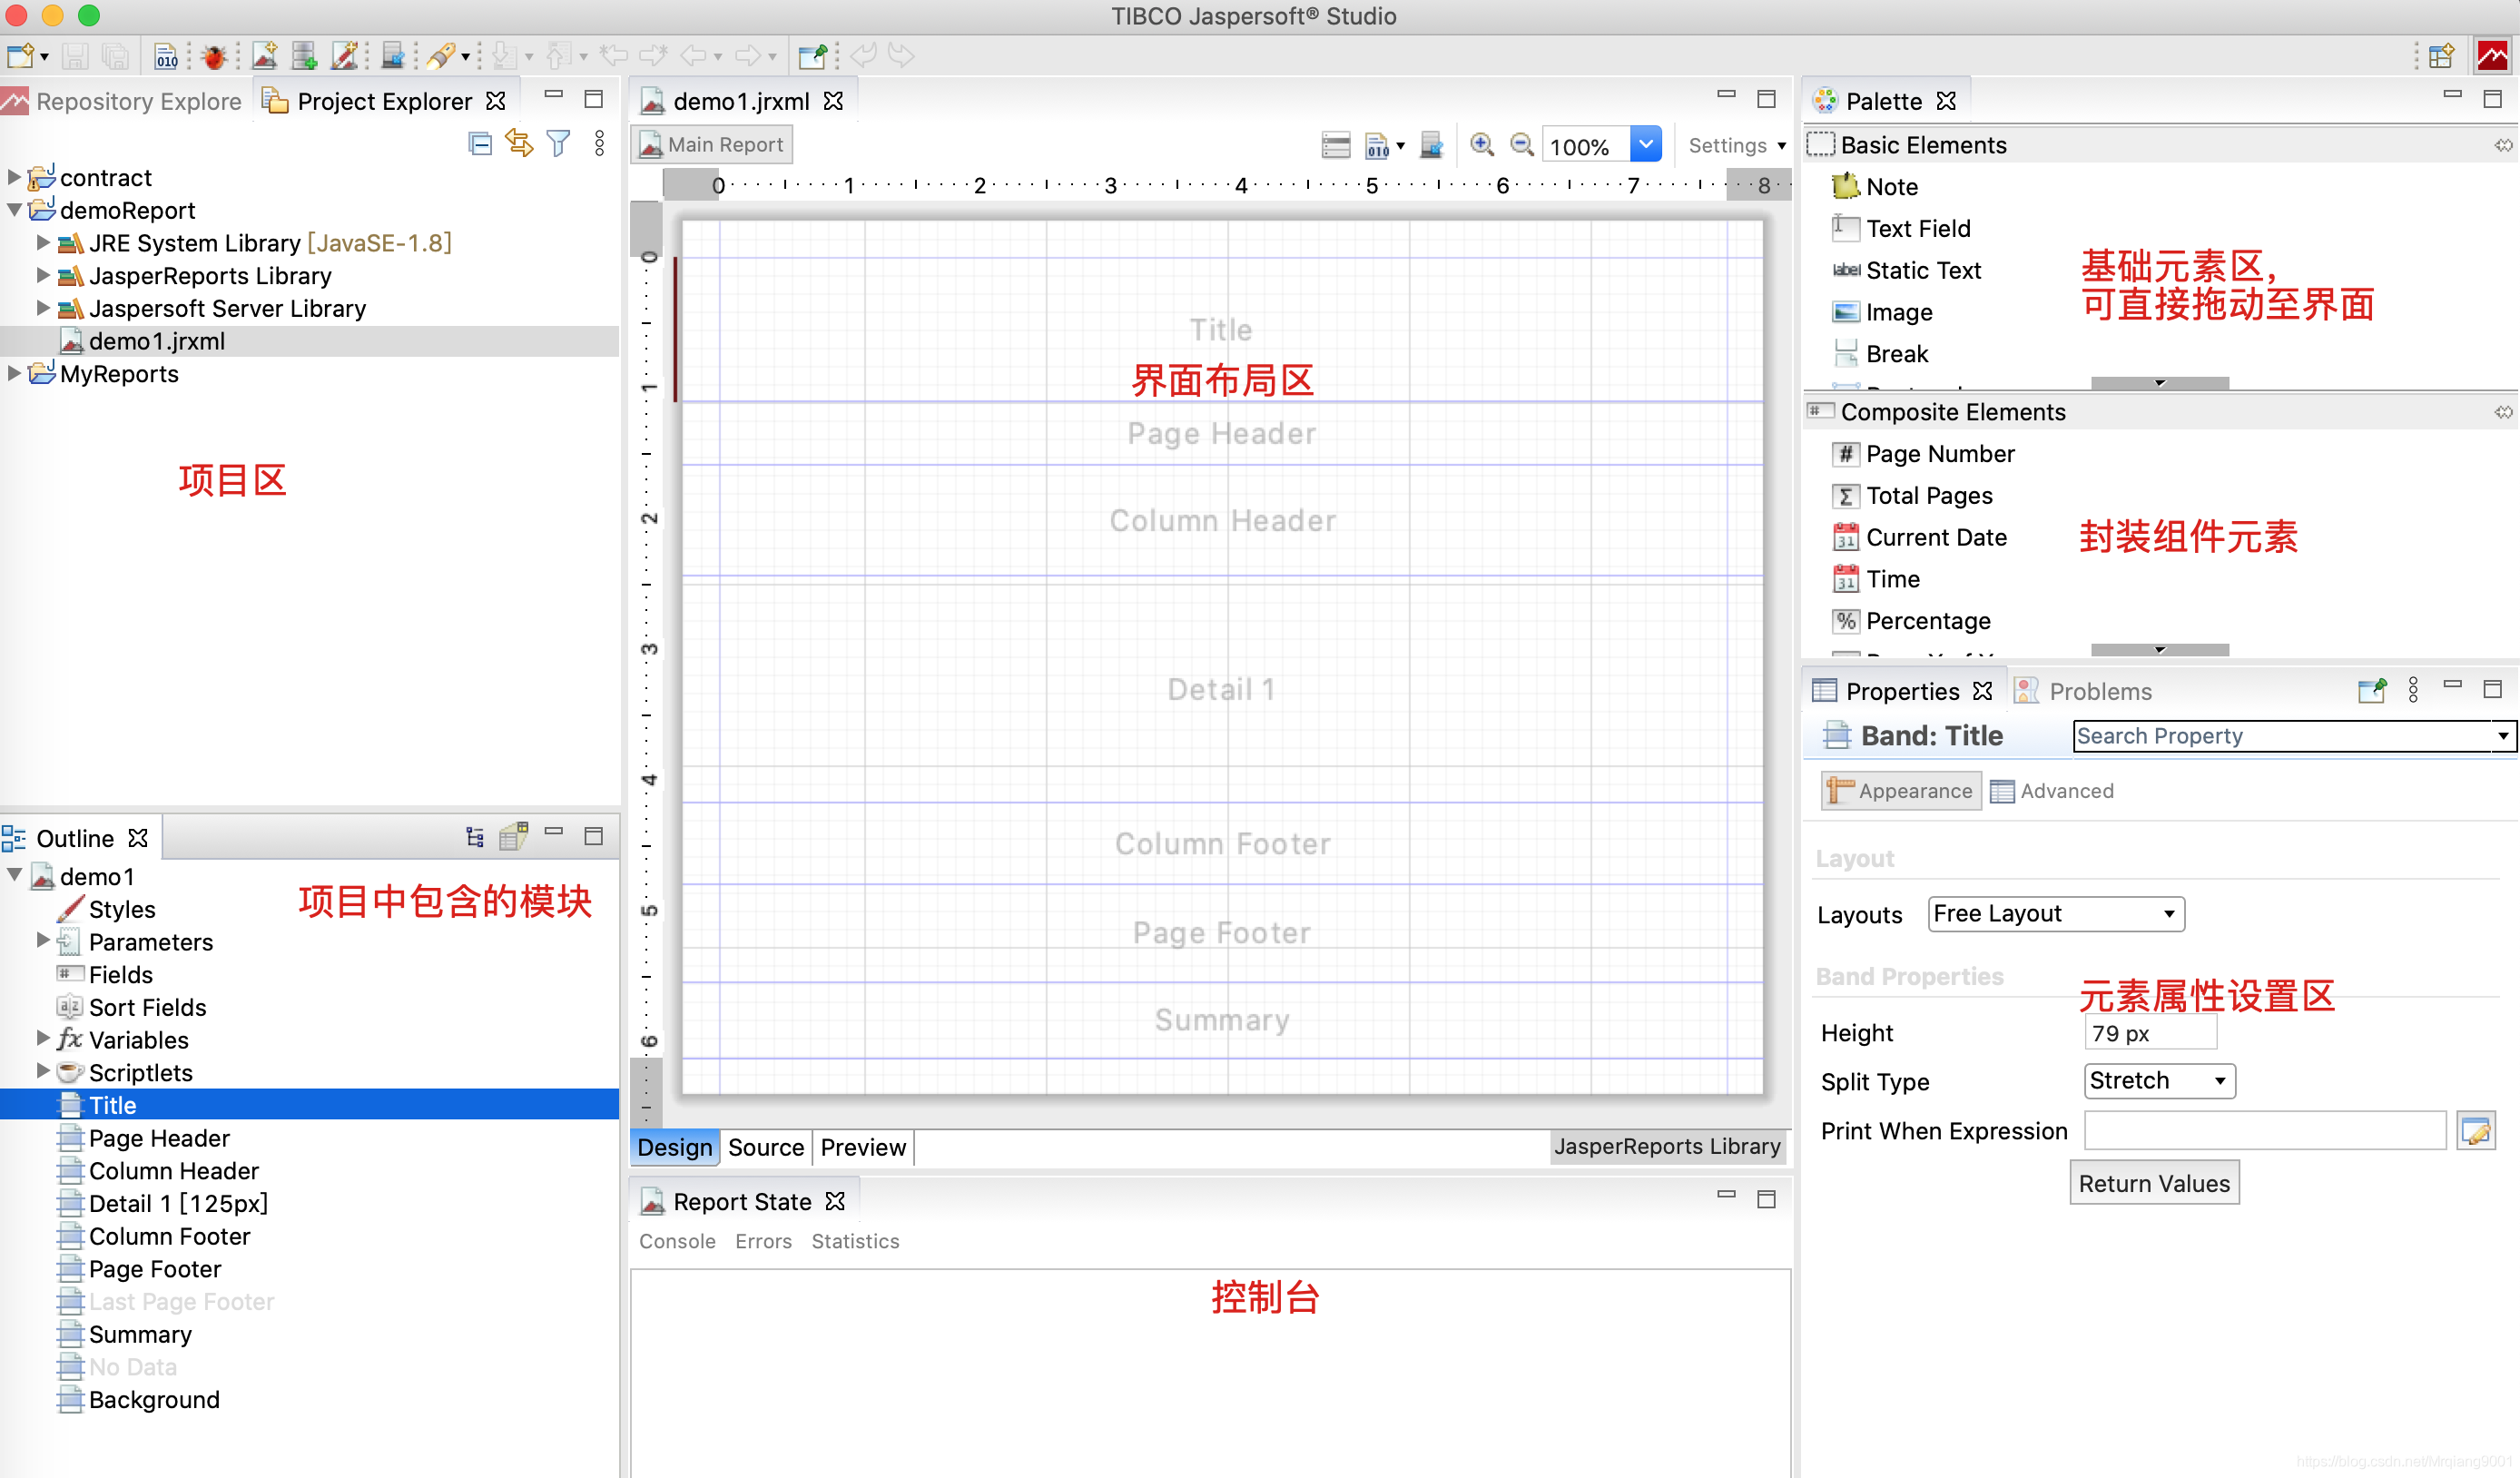This screenshot has width=2520, height=1478.
Task: Select the Text Field element in the Palette
Action: click(x=1916, y=228)
